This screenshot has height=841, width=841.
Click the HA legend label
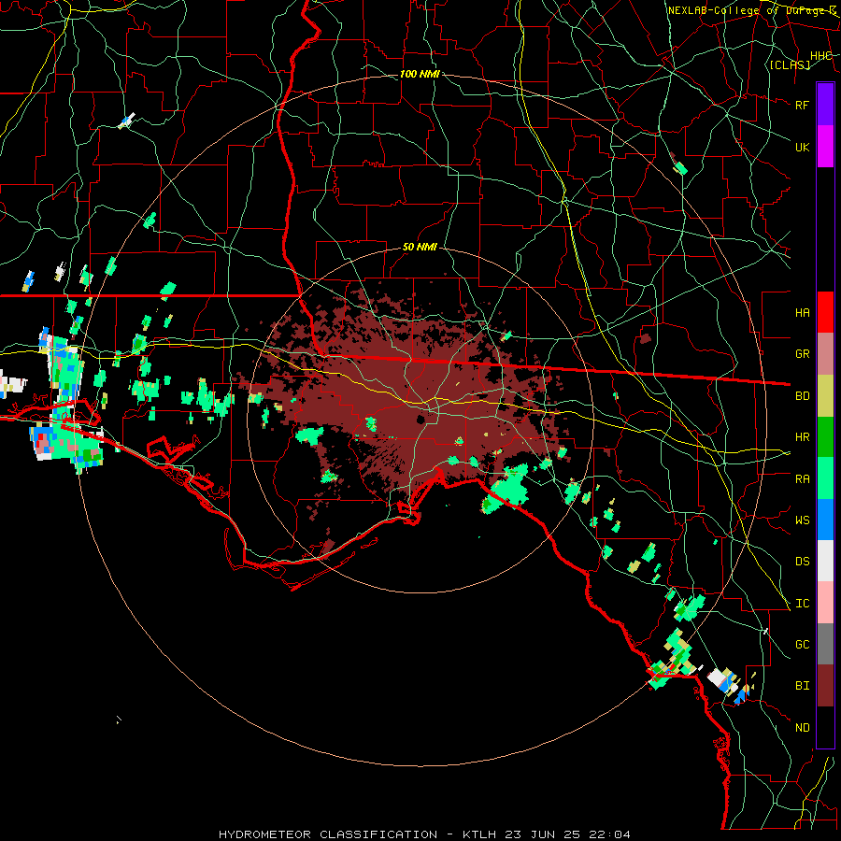click(x=803, y=312)
